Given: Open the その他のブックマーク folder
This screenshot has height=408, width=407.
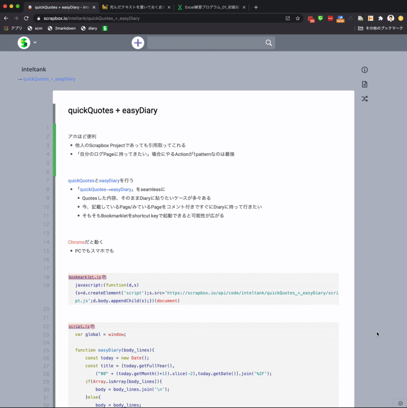Looking at the screenshot, I should (x=380, y=28).
